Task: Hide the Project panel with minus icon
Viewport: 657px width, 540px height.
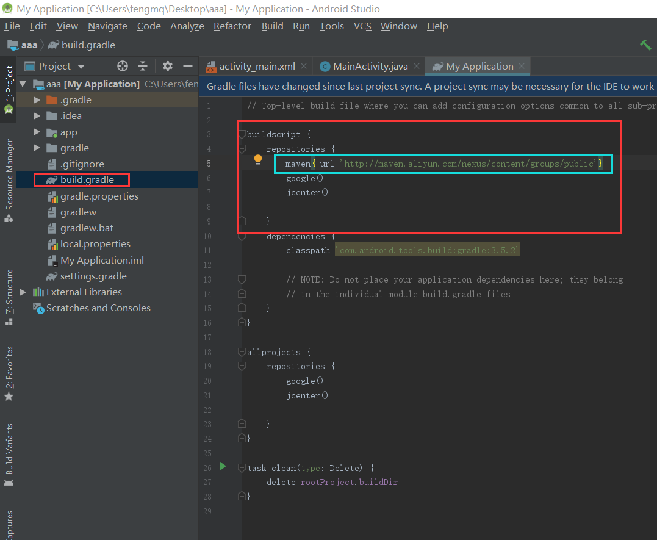Action: pyautogui.click(x=188, y=66)
